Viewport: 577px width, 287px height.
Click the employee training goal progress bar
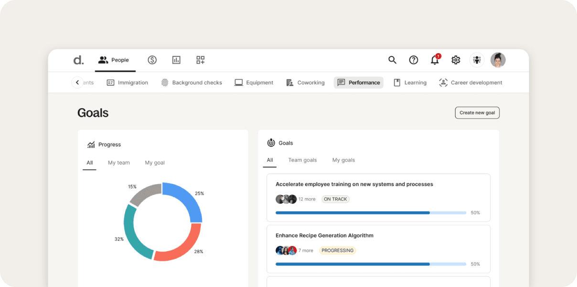pos(371,213)
